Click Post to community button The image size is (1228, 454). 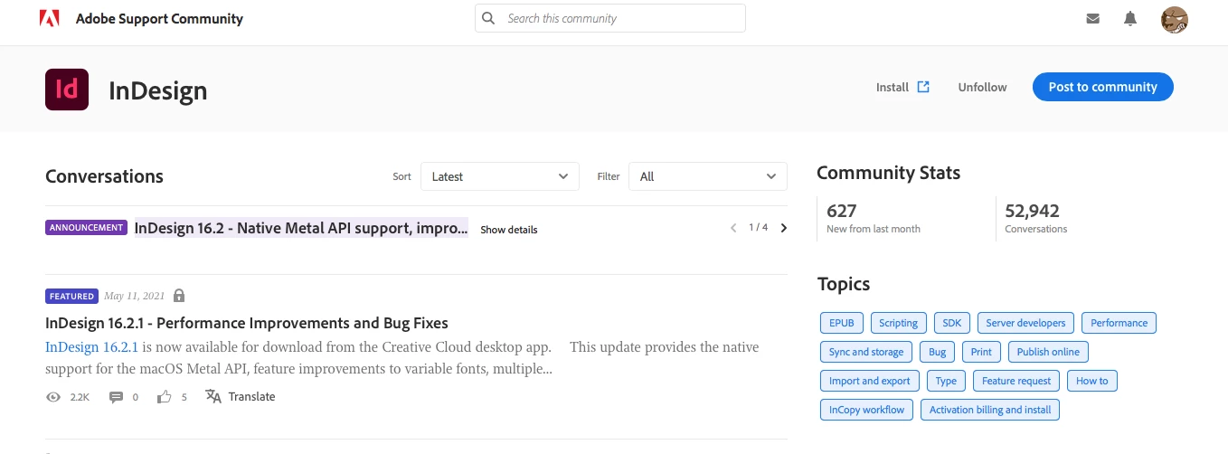pyautogui.click(x=1103, y=87)
